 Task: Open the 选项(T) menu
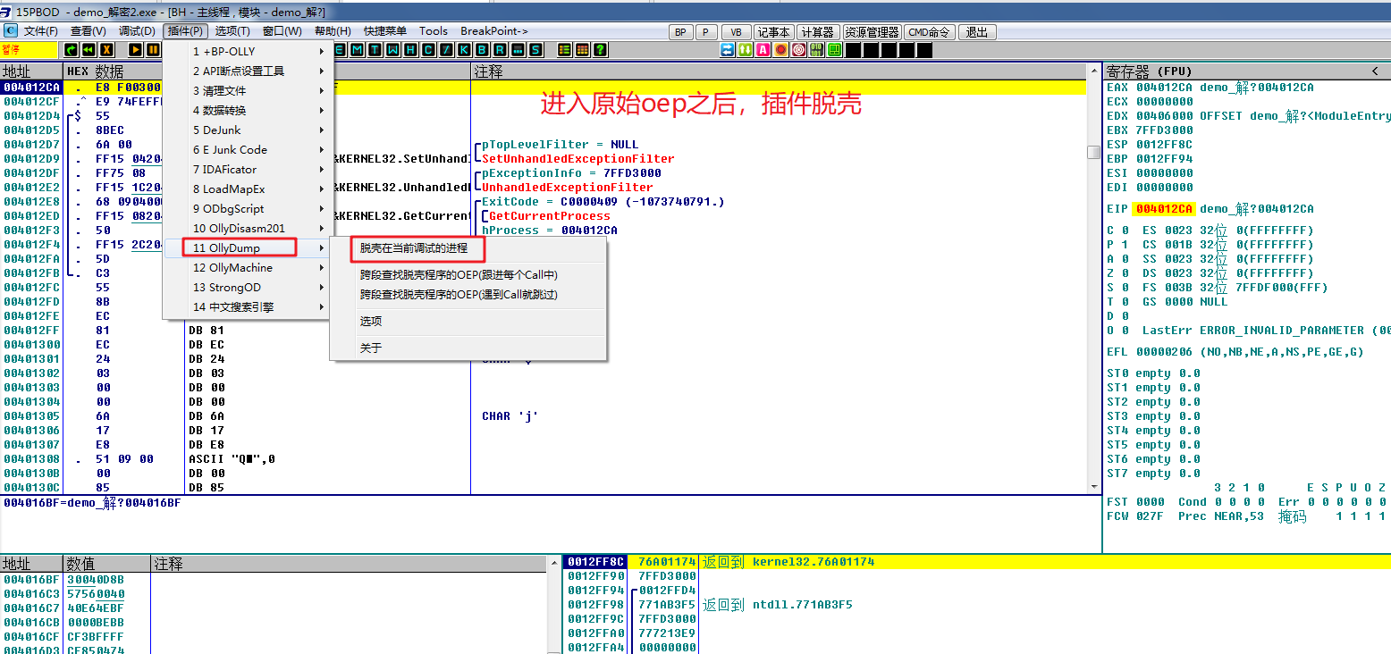click(232, 31)
